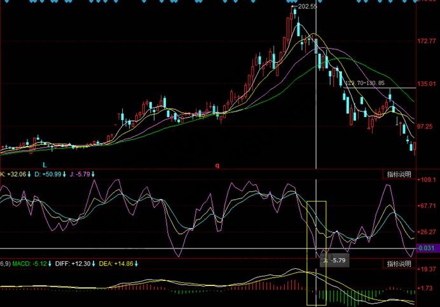Click the 202.55 peak price label
The height and width of the screenshot is (307, 440).
(306, 6)
